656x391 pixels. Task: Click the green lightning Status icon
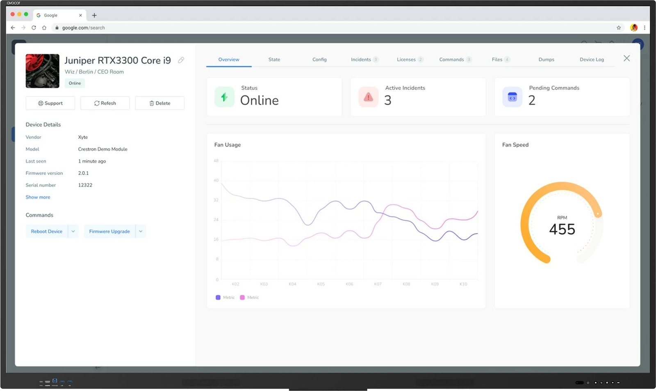click(x=224, y=97)
